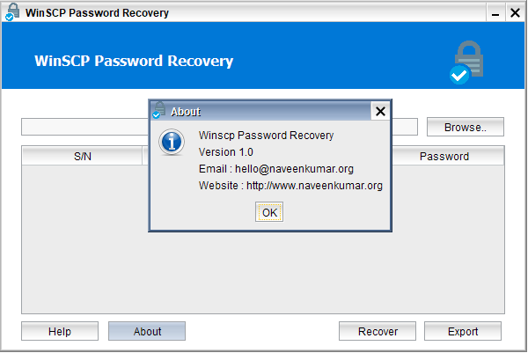
Task: Click the blue information icon in About dialog
Action: coord(173,143)
